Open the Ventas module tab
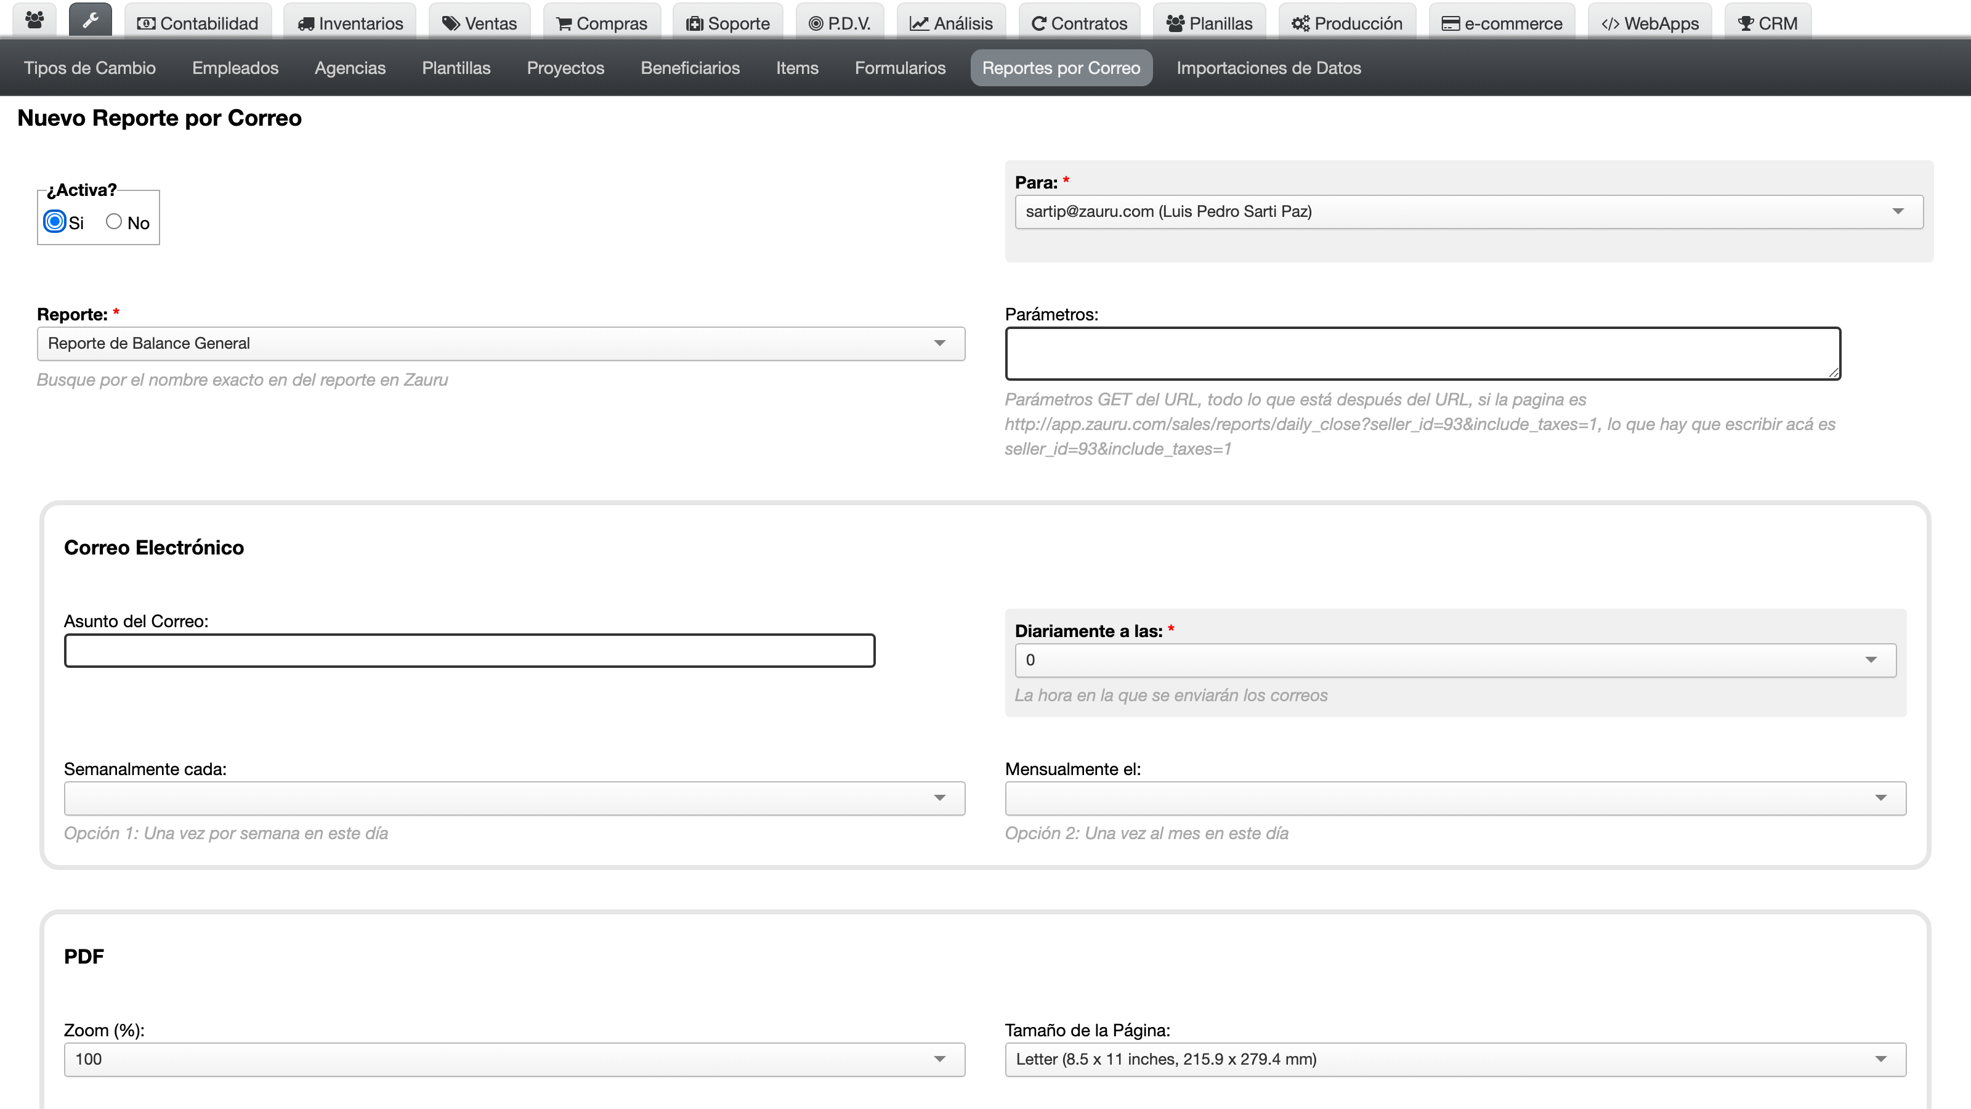The image size is (1971, 1109). 479,23
